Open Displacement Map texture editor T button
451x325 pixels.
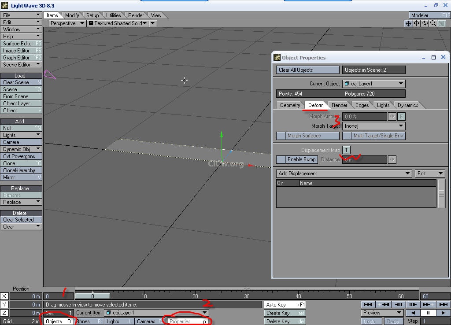pos(347,150)
